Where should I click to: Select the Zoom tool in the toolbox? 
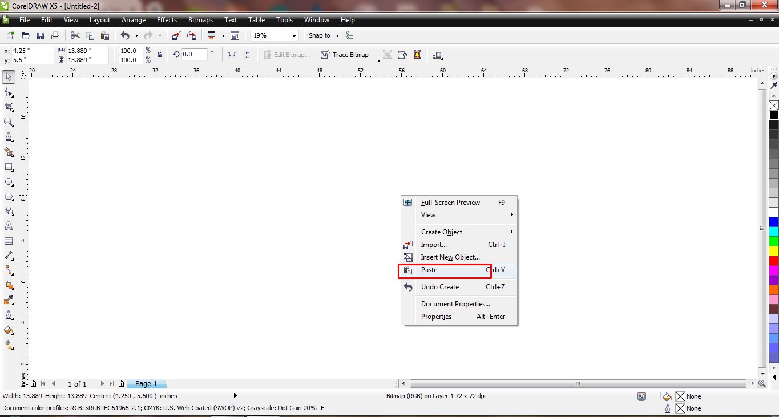(x=9, y=122)
